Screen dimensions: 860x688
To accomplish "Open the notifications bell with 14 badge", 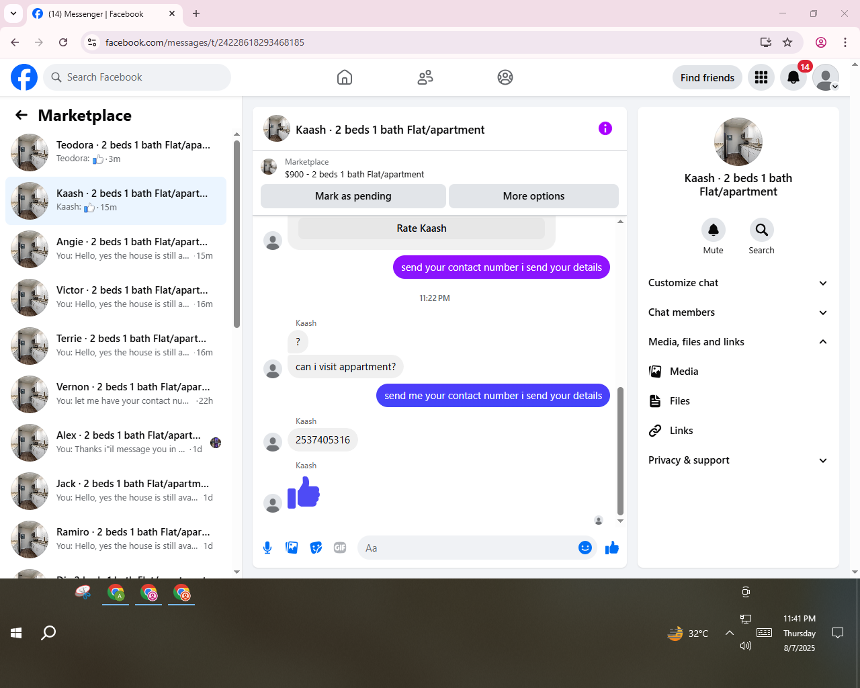I will (793, 77).
